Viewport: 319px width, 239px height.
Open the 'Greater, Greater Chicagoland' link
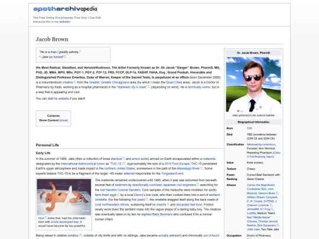(x=109, y=82)
